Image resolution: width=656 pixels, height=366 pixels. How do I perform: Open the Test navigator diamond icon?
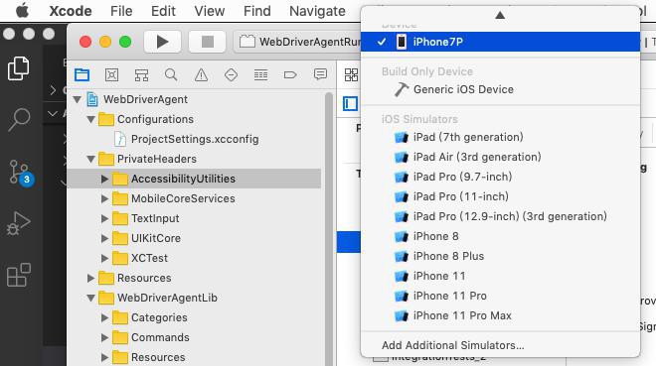(x=231, y=75)
